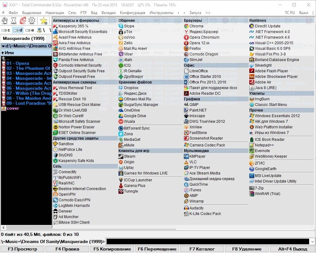Switch to drive c button
This screenshot has width=316, height=253.
click(6, 30)
